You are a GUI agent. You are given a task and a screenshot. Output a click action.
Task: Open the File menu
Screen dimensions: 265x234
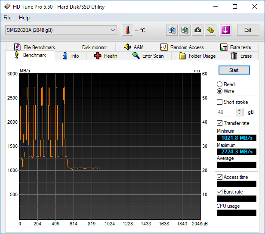[x=7, y=18]
